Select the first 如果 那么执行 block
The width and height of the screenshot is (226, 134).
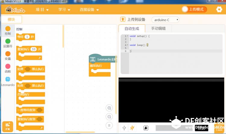pos(30,73)
